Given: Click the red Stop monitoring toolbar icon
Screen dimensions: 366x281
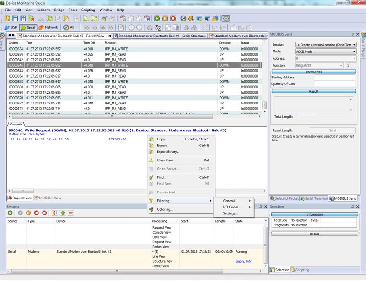Looking at the screenshot, I should coord(173,18).
